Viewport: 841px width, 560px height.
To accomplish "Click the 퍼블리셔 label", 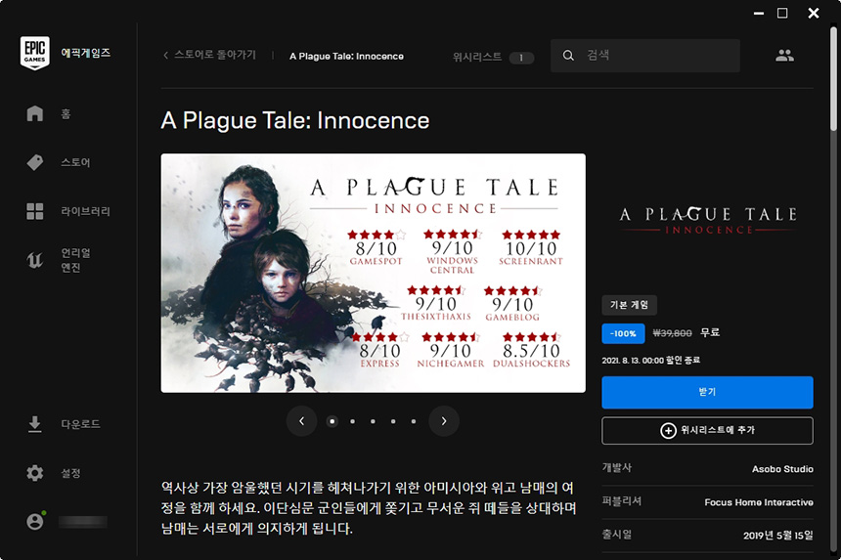I will point(622,501).
